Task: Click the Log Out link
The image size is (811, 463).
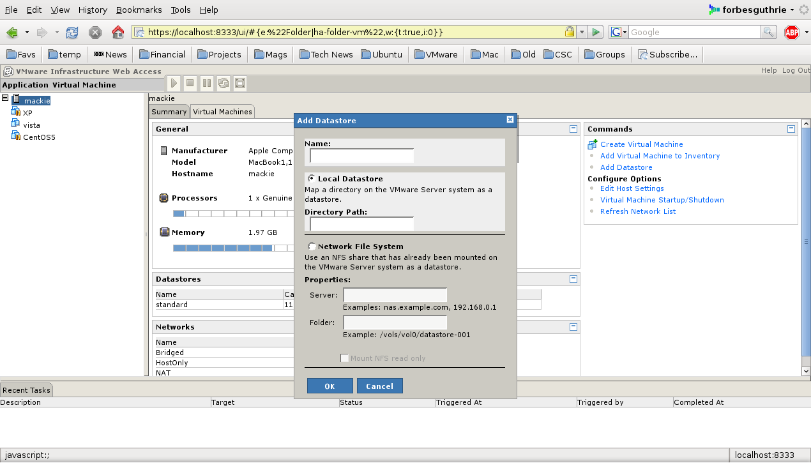Action: (796, 70)
